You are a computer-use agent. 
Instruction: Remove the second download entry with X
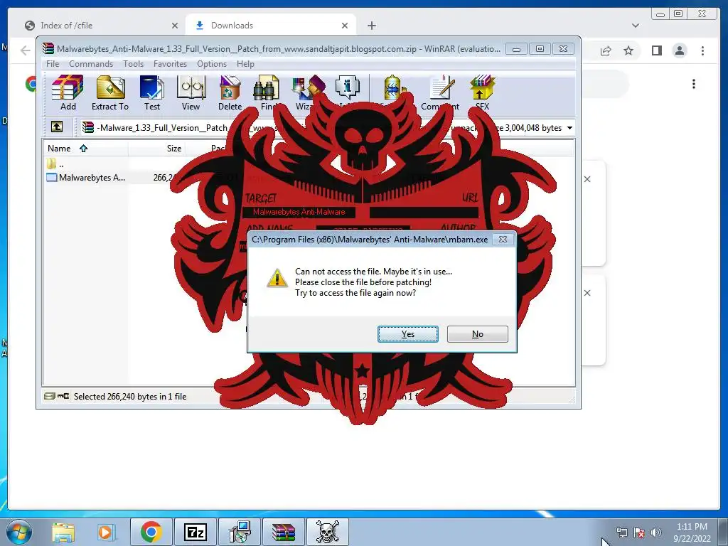(x=587, y=293)
